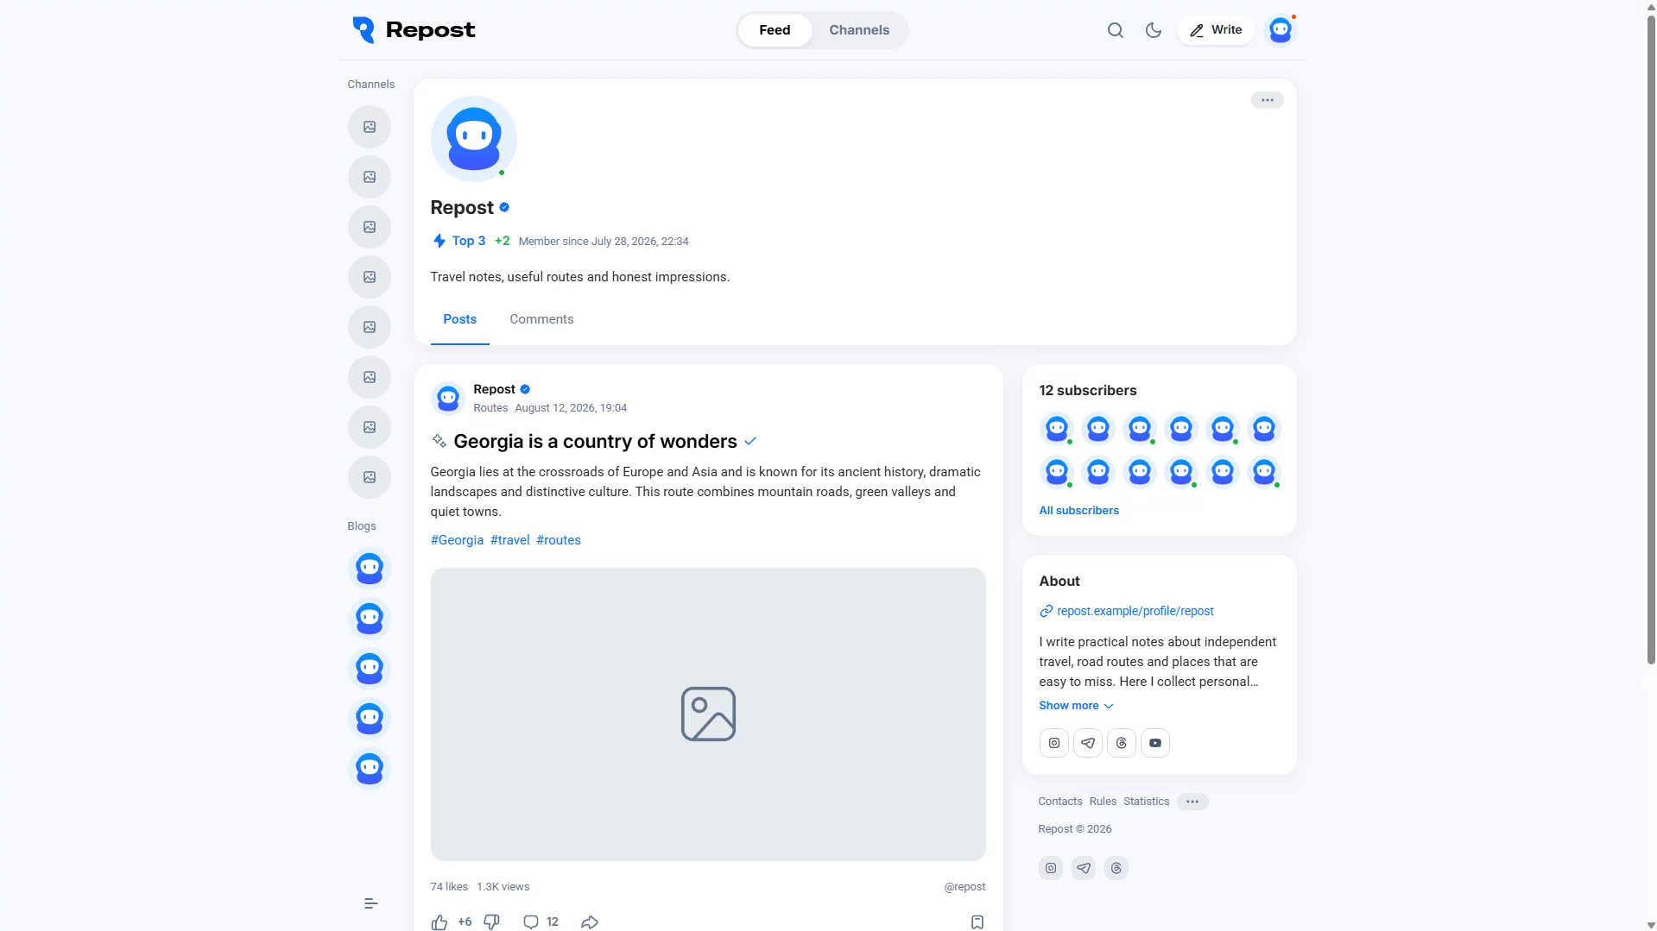
Task: Click the #travel hashtag
Action: pyautogui.click(x=509, y=540)
